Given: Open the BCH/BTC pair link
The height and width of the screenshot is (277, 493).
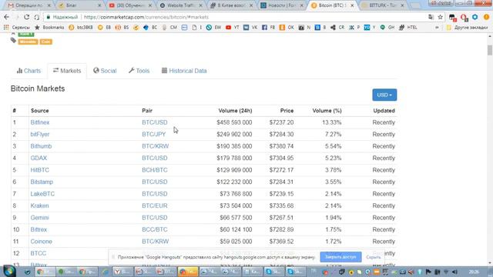Looking at the screenshot, I should (155, 170).
